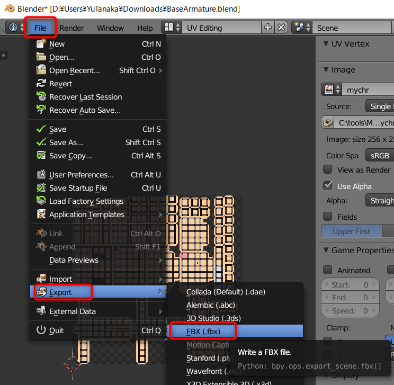Click the Export icon

pyautogui.click(x=41, y=292)
